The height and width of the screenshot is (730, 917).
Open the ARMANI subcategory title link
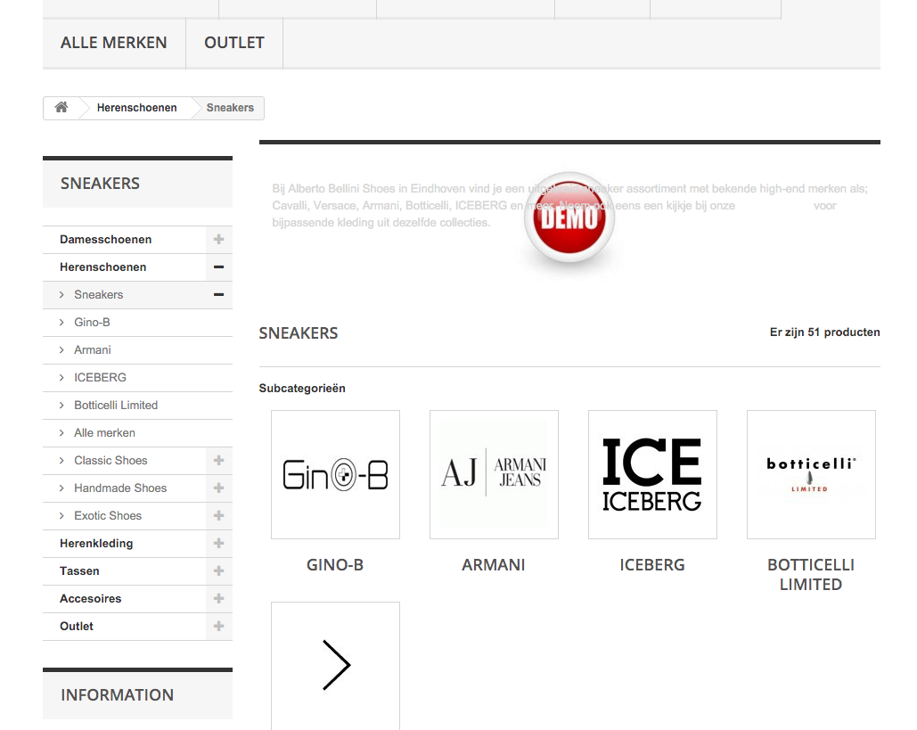click(494, 565)
